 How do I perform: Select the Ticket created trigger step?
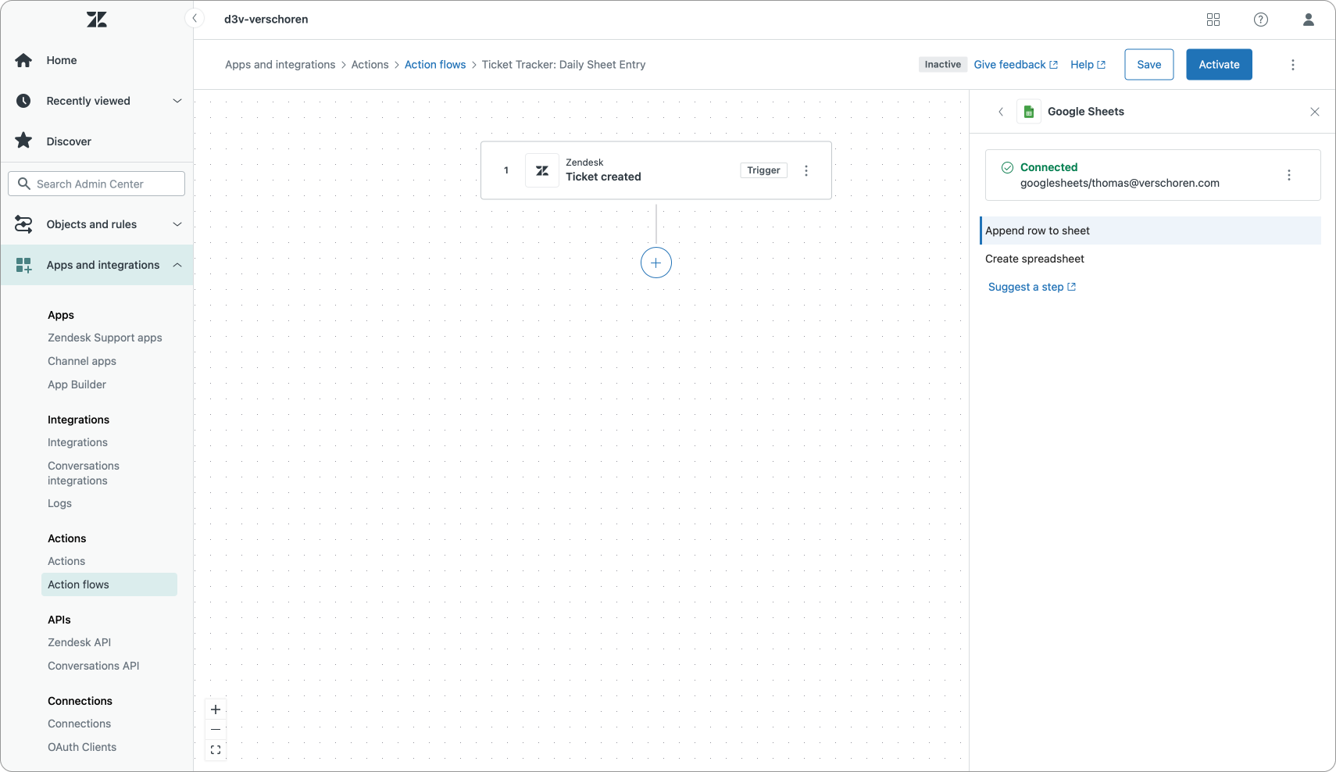[x=656, y=170]
